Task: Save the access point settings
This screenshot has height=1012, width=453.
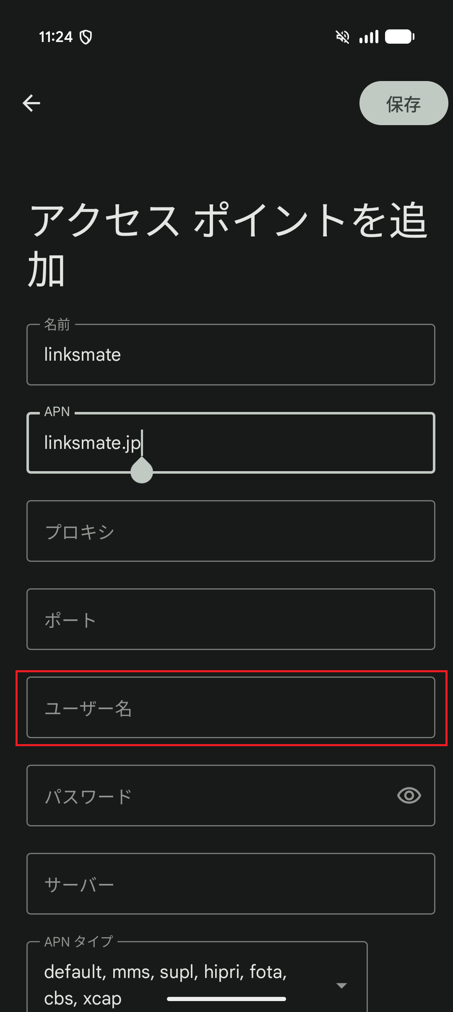Action: click(x=403, y=103)
